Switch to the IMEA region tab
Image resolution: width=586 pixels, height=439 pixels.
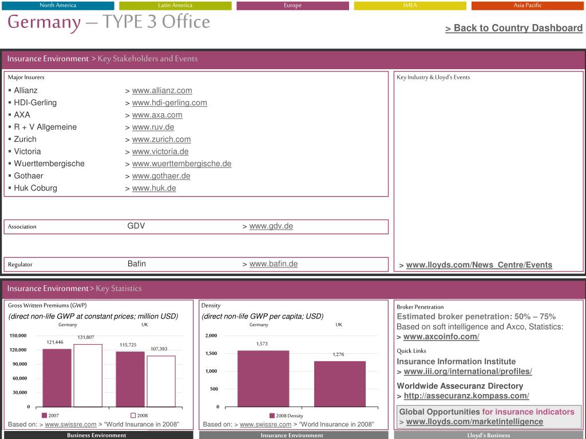tap(410, 5)
